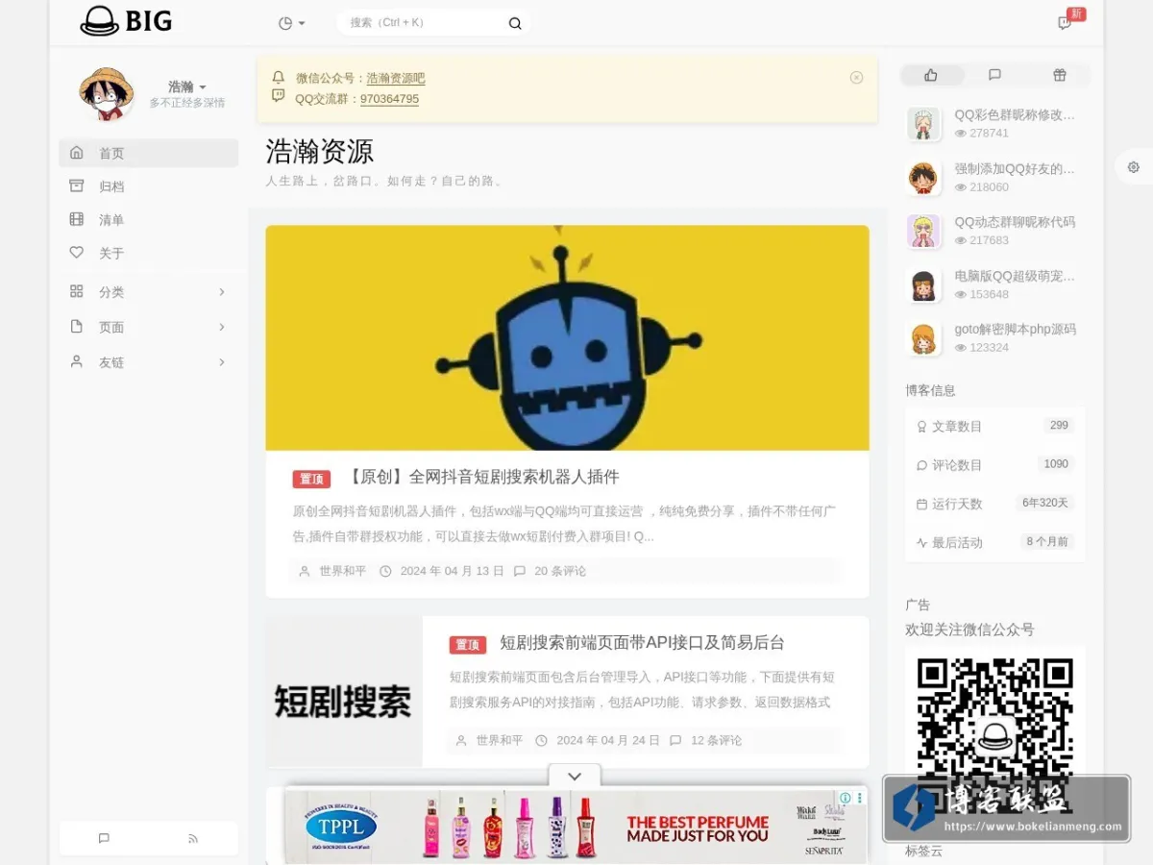Click the bell icon in the notice
The image size is (1153, 865).
click(279, 77)
